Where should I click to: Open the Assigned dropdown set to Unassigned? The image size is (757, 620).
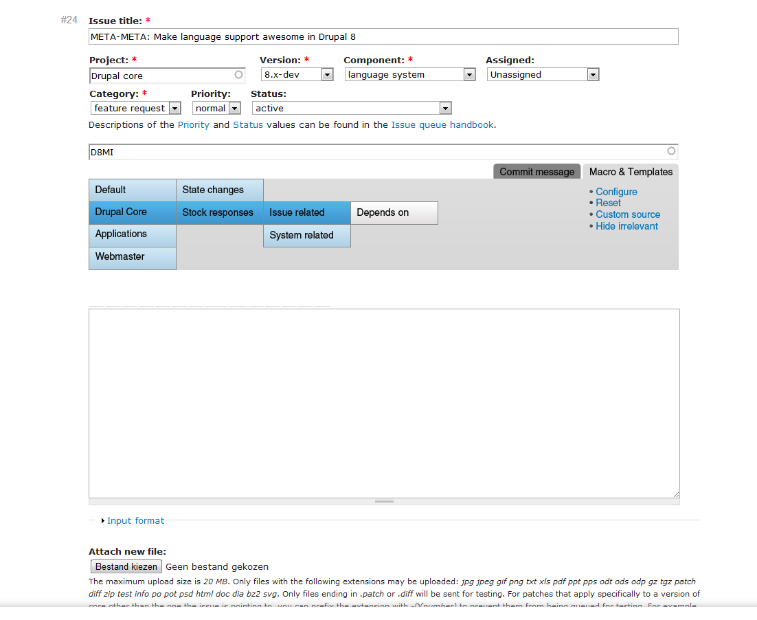(x=594, y=74)
